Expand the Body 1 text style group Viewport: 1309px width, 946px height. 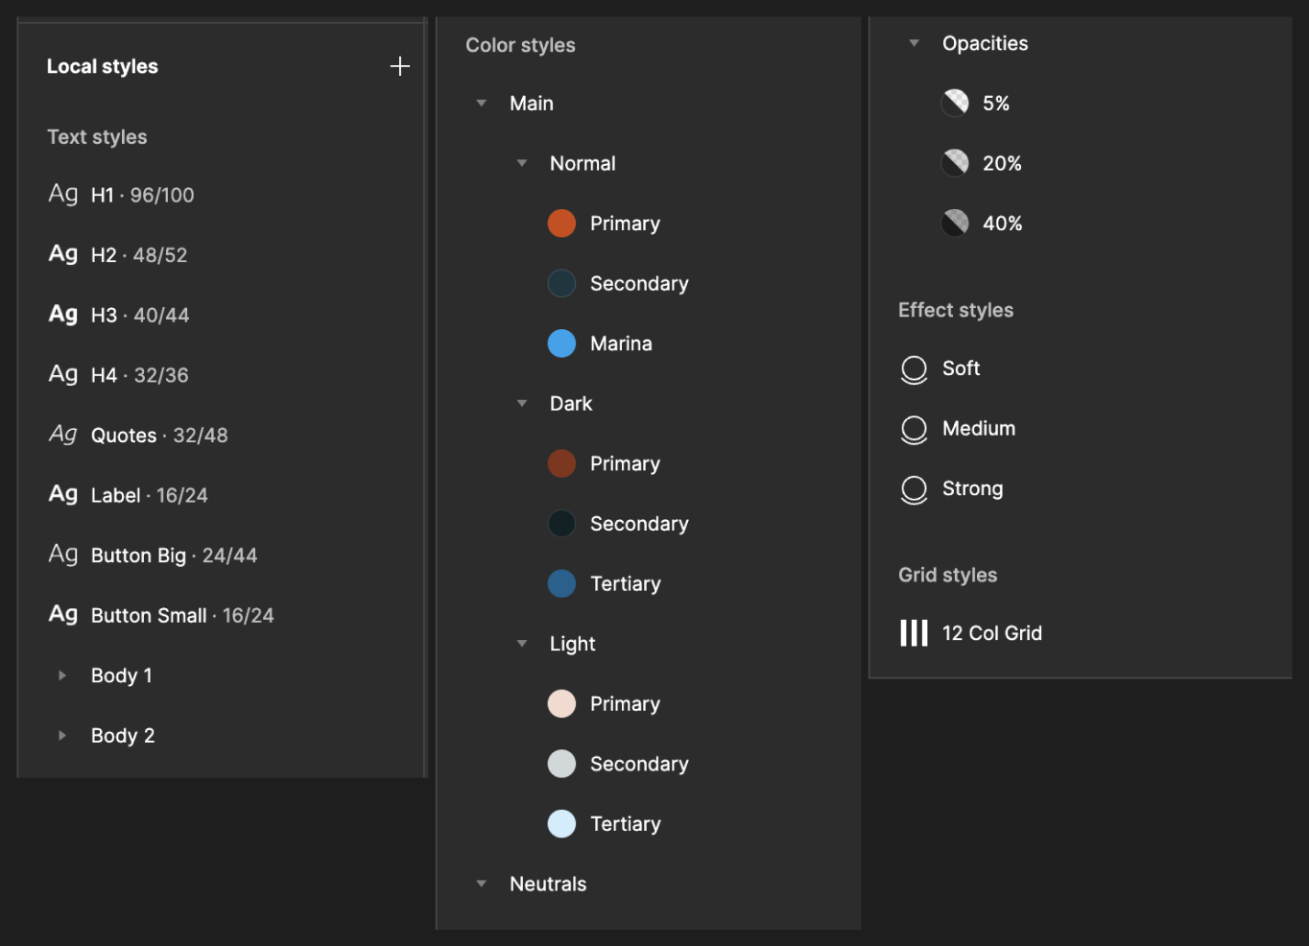tap(62, 675)
